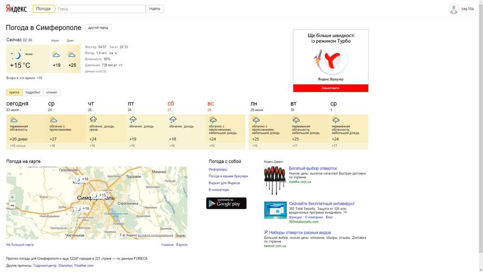Open the Weather.com forecast link

(x=84, y=266)
